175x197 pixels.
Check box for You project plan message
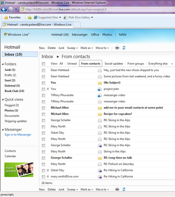click(x=44, y=89)
